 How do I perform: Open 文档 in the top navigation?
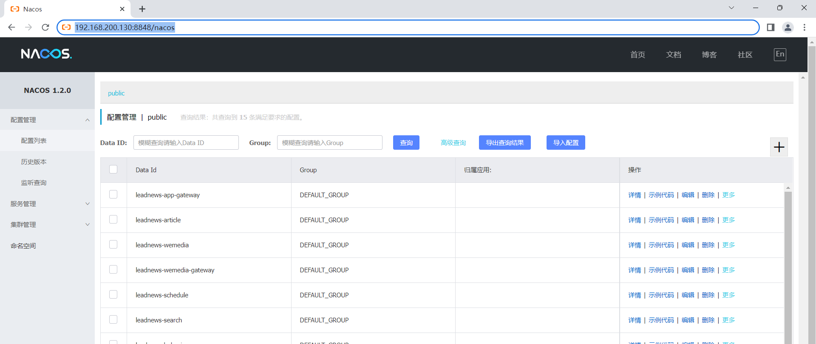[673, 55]
